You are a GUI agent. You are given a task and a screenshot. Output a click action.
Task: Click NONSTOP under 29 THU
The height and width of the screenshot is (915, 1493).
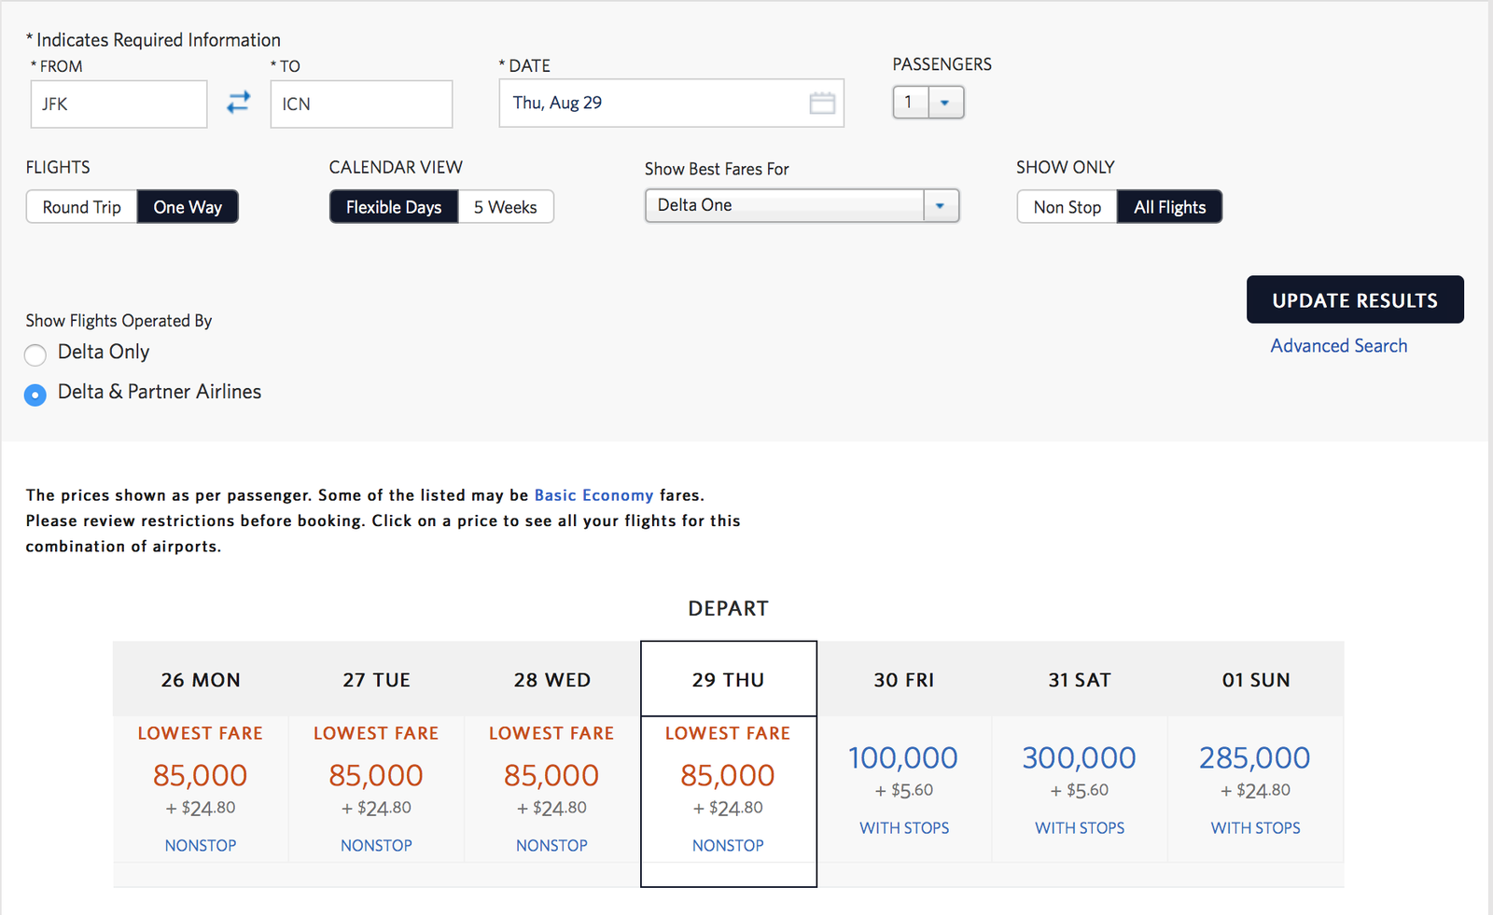coord(728,845)
